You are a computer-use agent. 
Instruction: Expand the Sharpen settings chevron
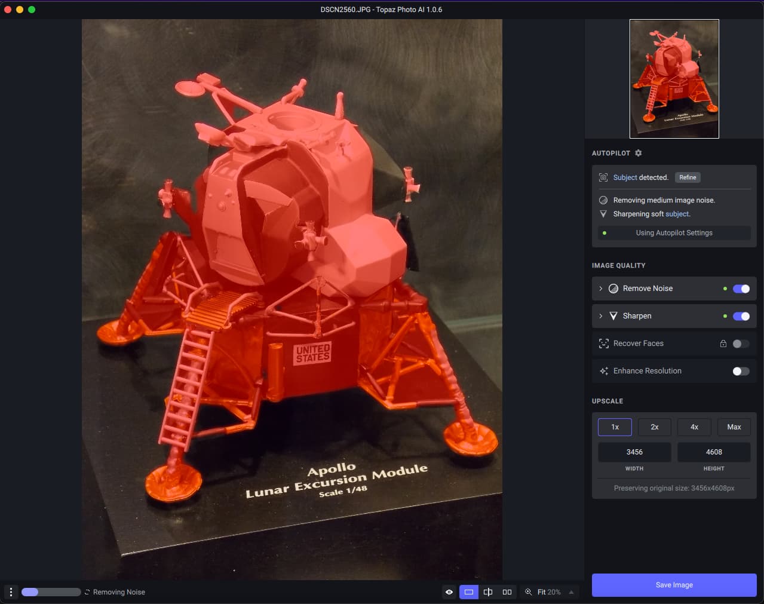(x=600, y=316)
